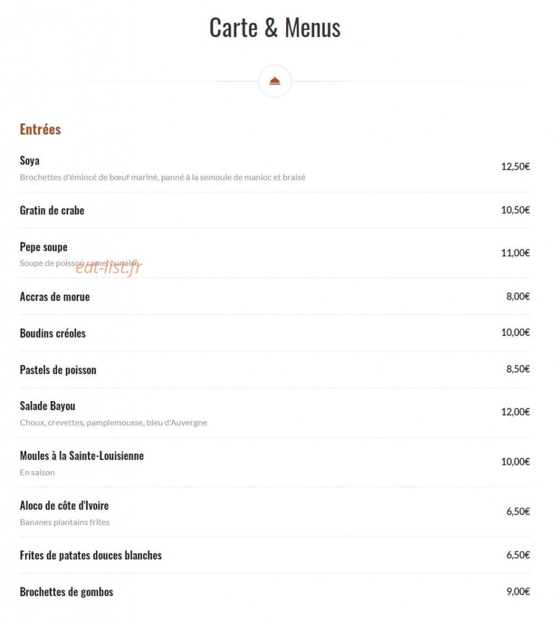Click Frites de patates douces blanches
This screenshot has width=555, height=621.
click(x=91, y=556)
